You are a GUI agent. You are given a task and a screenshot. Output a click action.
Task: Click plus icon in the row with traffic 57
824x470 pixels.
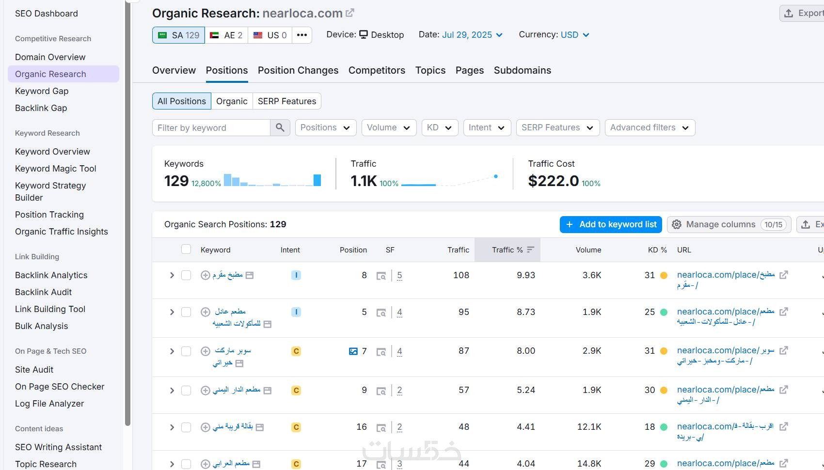(206, 391)
